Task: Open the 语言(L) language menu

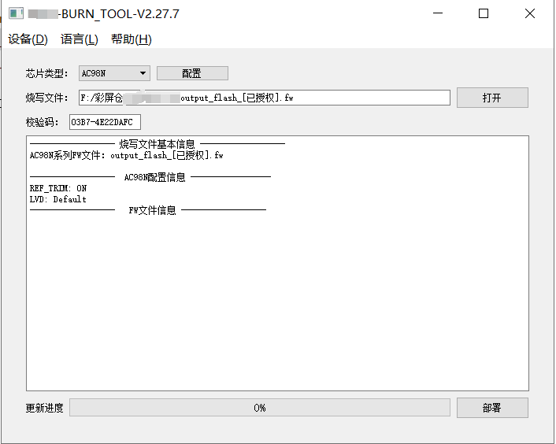Action: point(79,39)
